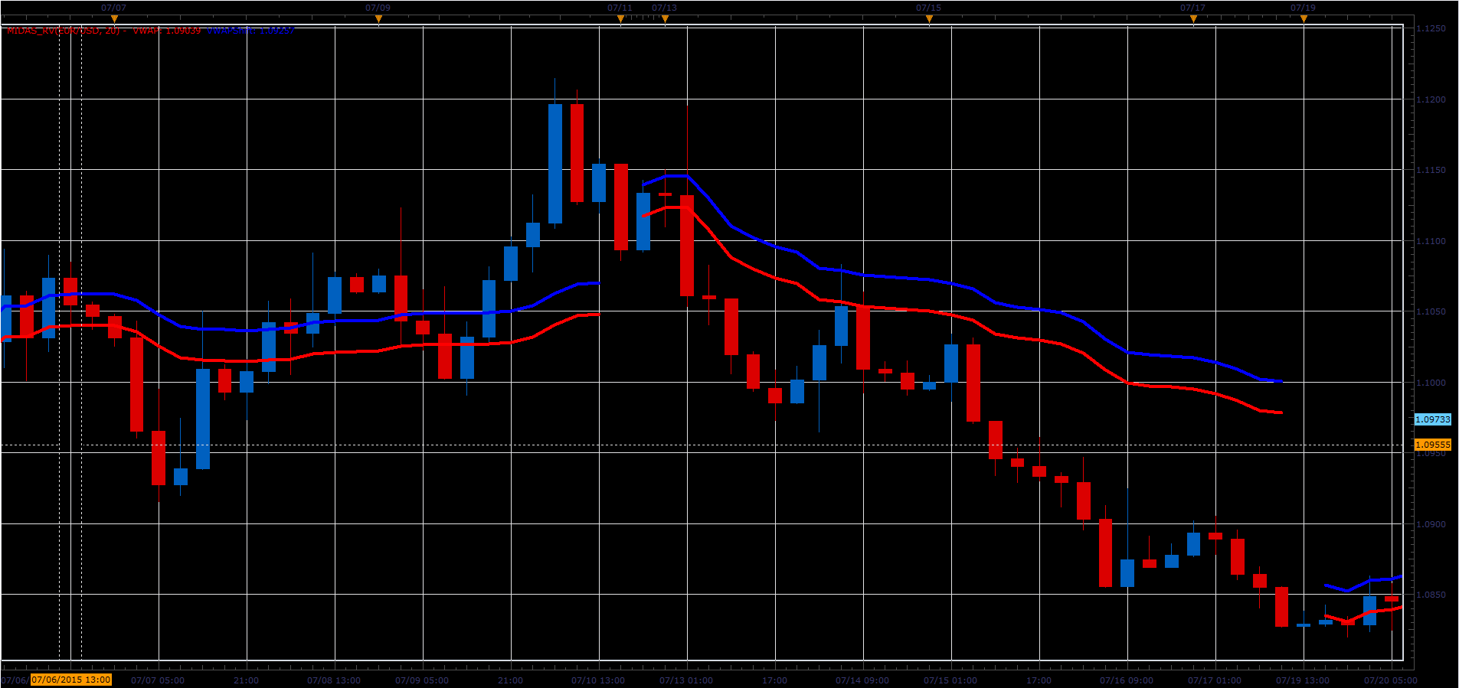Click the 07/10 13:00 time axis label
The height and width of the screenshot is (688, 1459).
point(598,680)
